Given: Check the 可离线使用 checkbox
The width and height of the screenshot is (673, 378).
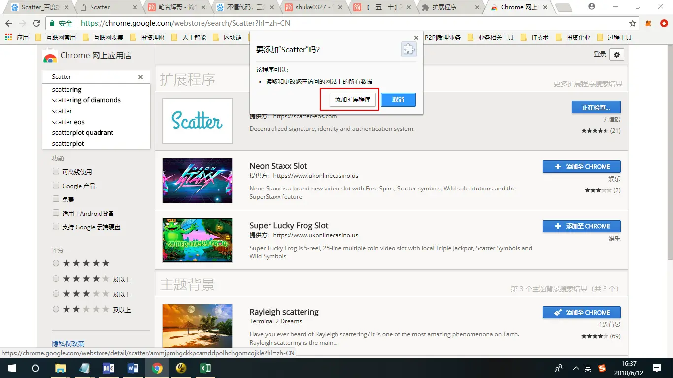Looking at the screenshot, I should (x=56, y=172).
